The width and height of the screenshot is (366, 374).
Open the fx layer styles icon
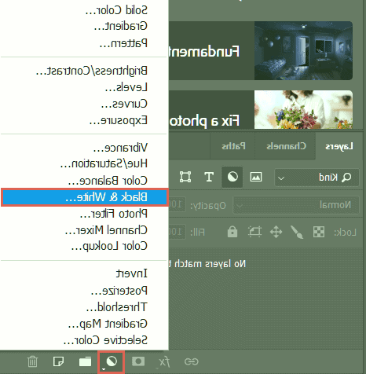164,362
